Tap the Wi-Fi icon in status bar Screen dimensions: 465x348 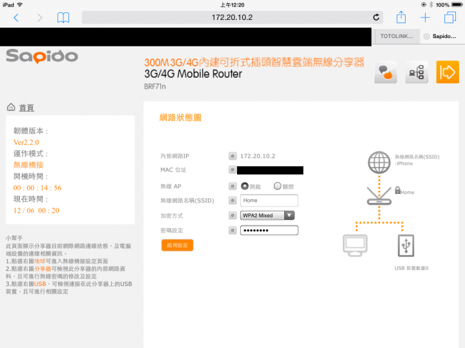click(20, 5)
